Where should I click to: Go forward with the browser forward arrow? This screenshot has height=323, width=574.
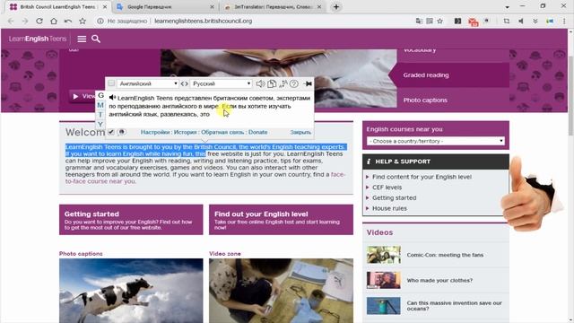click(25, 22)
